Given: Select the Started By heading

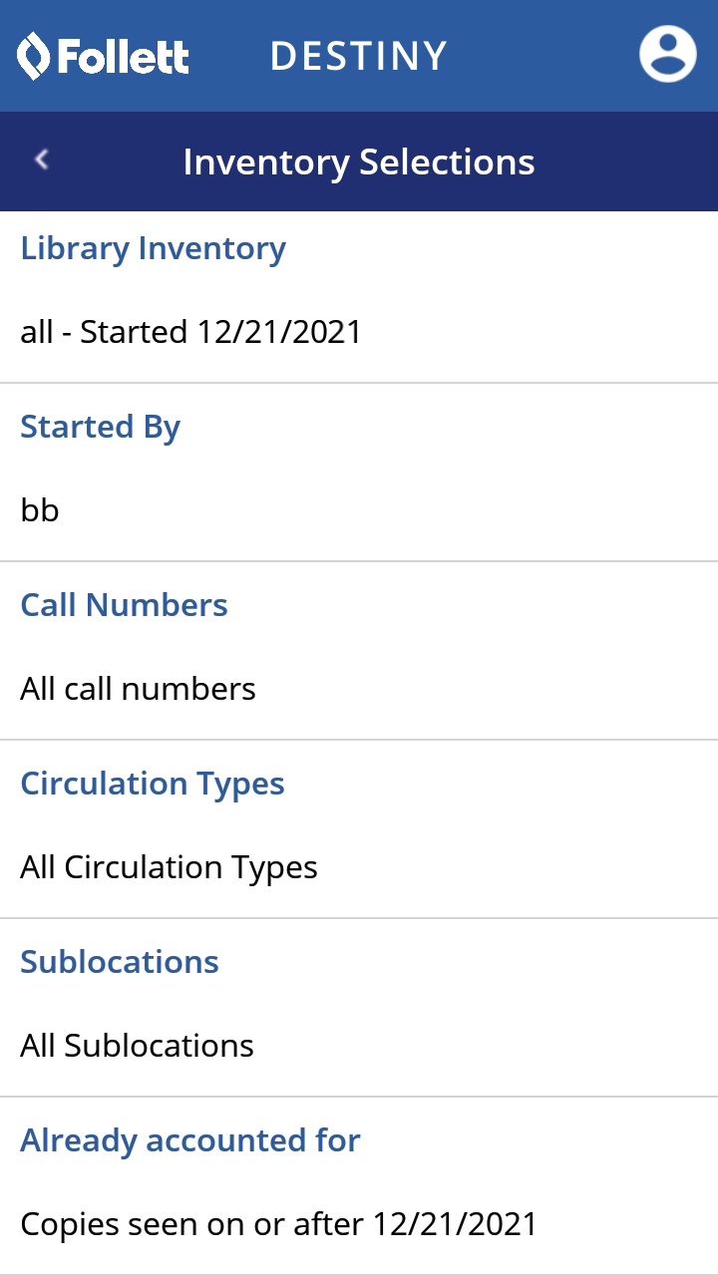Looking at the screenshot, I should [x=101, y=427].
